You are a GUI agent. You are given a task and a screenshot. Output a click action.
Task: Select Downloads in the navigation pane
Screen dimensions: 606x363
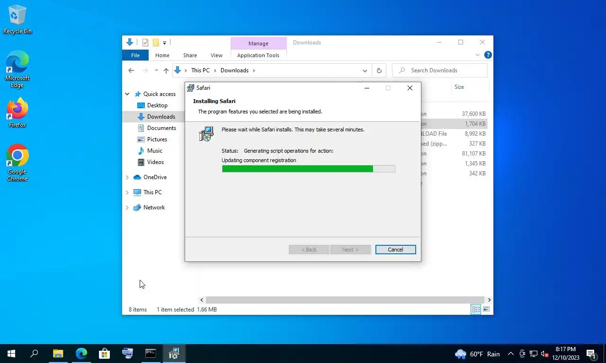pos(161,117)
